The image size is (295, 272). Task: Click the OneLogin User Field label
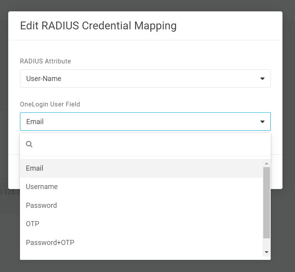point(50,104)
